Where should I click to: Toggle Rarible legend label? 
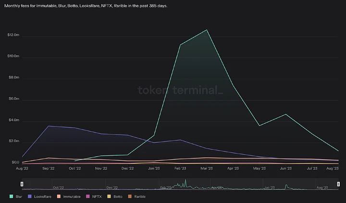tap(139, 196)
